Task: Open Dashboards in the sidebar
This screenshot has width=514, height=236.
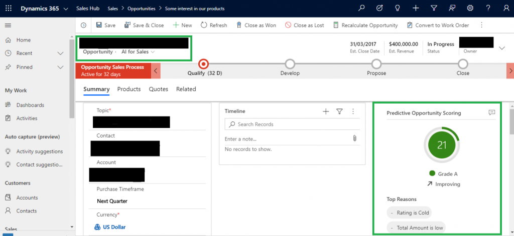Action: [30, 105]
